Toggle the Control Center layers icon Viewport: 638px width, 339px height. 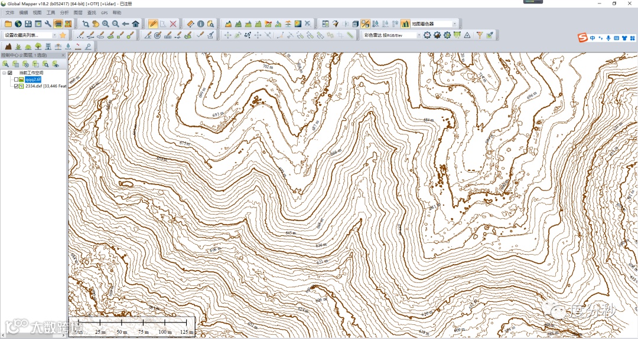click(58, 24)
